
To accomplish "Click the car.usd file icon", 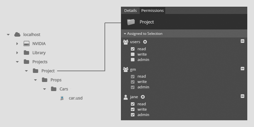I will 62,98.
